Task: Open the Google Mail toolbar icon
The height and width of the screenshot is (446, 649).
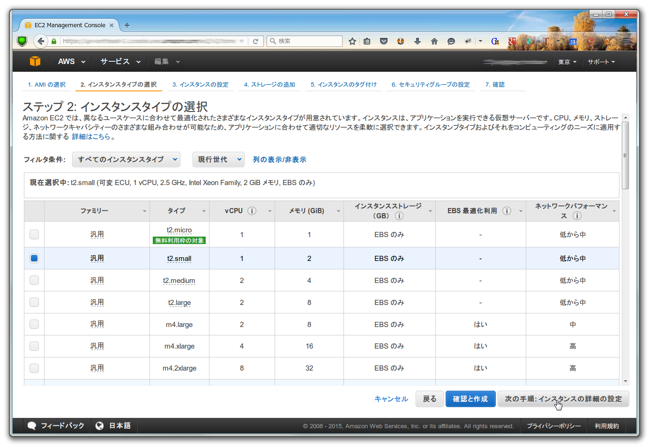Action: [495, 41]
